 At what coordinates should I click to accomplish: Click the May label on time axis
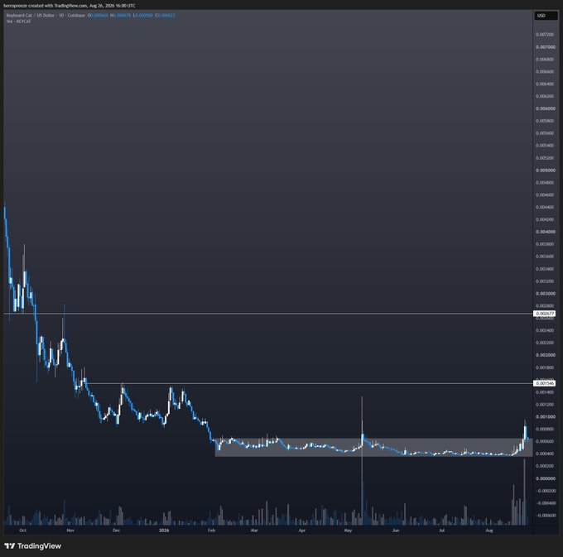pyautogui.click(x=348, y=530)
